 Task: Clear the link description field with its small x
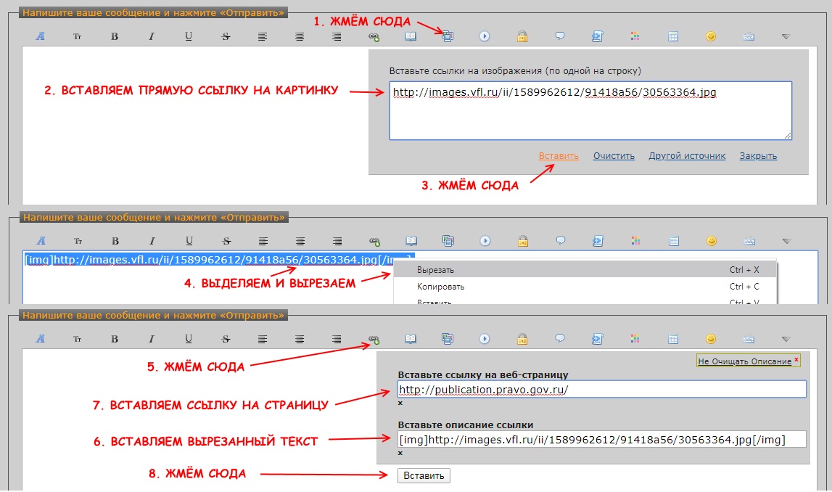pyautogui.click(x=400, y=454)
